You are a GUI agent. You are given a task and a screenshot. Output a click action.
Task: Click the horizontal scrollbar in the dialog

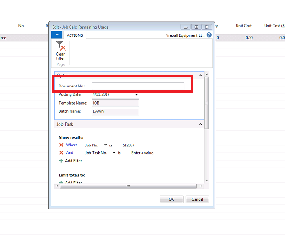129,186
